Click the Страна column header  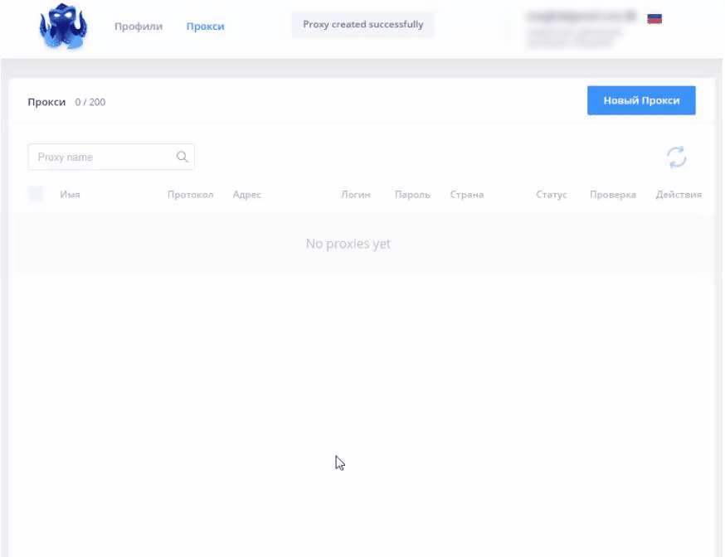(x=467, y=195)
